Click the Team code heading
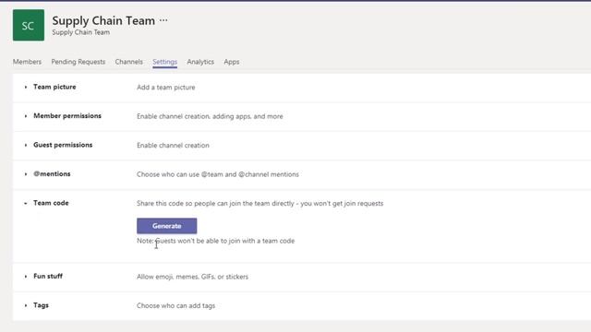The image size is (591, 332). pyautogui.click(x=51, y=203)
